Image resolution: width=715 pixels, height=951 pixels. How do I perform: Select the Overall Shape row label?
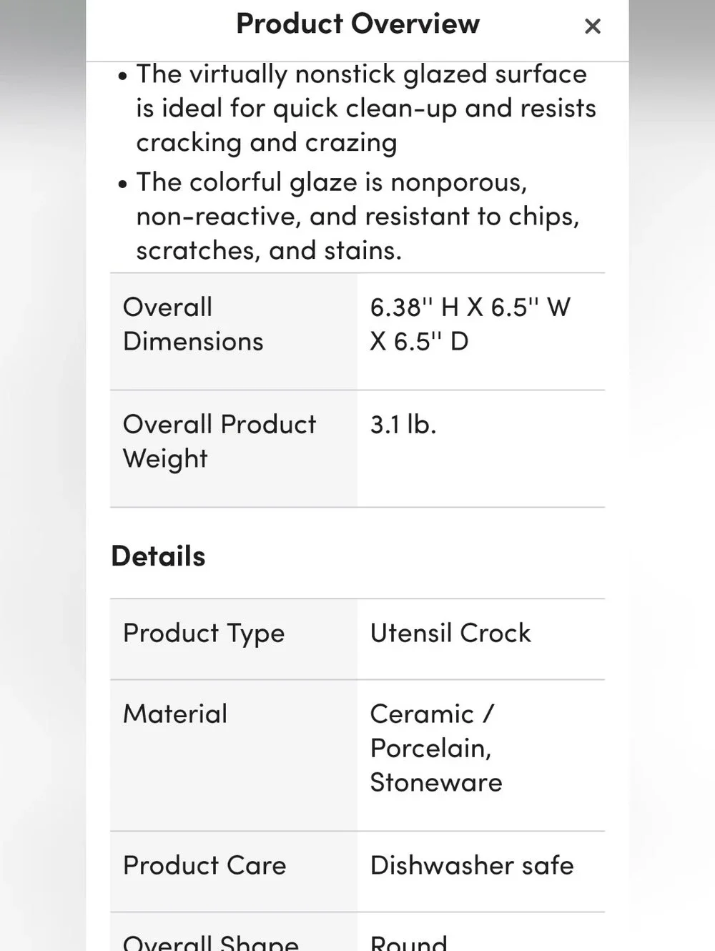(211, 941)
